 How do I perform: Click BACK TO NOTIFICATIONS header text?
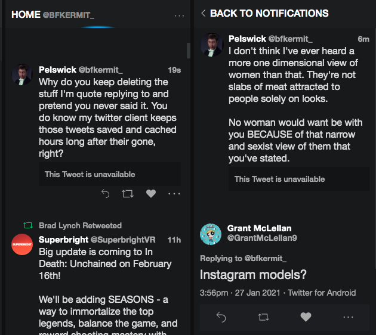[269, 13]
